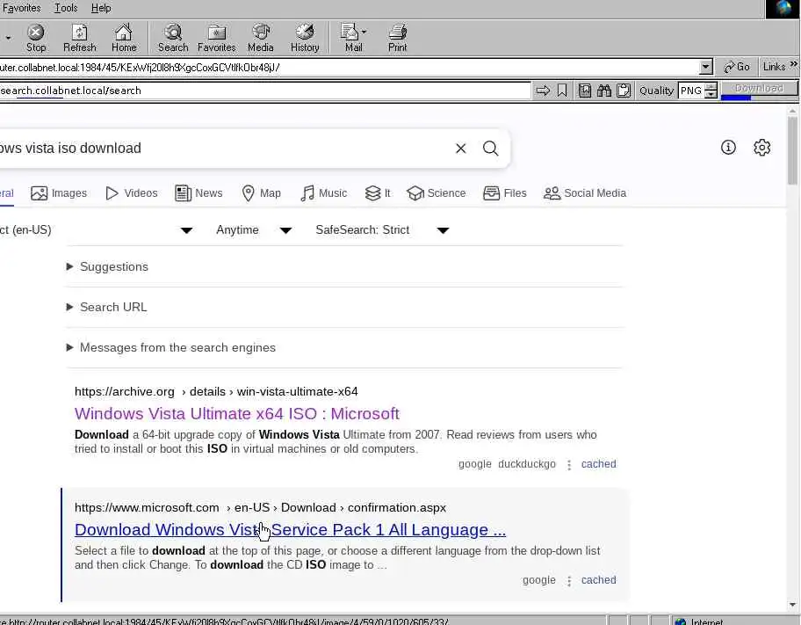The width and height of the screenshot is (801, 625).
Task: Open the Favorites toolbar button
Action: coord(217,39)
